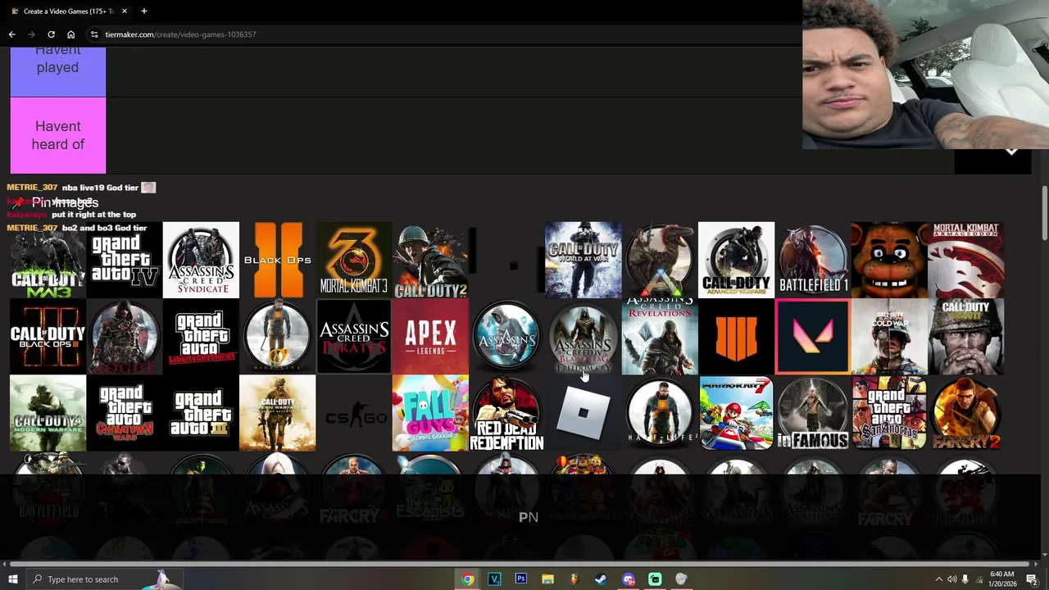Image resolution: width=1049 pixels, height=590 pixels.
Task: Click the pink 'Havent heard of' tier label
Action: pos(57,135)
